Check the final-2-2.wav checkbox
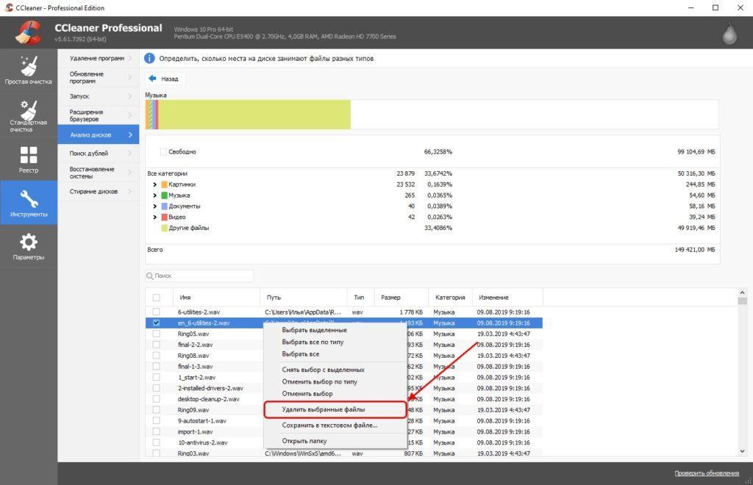The width and height of the screenshot is (753, 485). [156, 345]
